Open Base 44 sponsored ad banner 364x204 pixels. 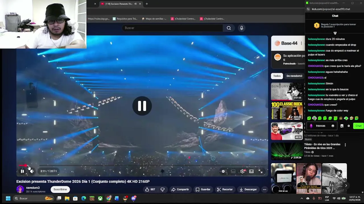(288, 43)
